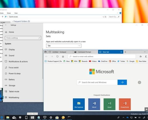Open the Tab dropdown under Sets

tap(64, 46)
